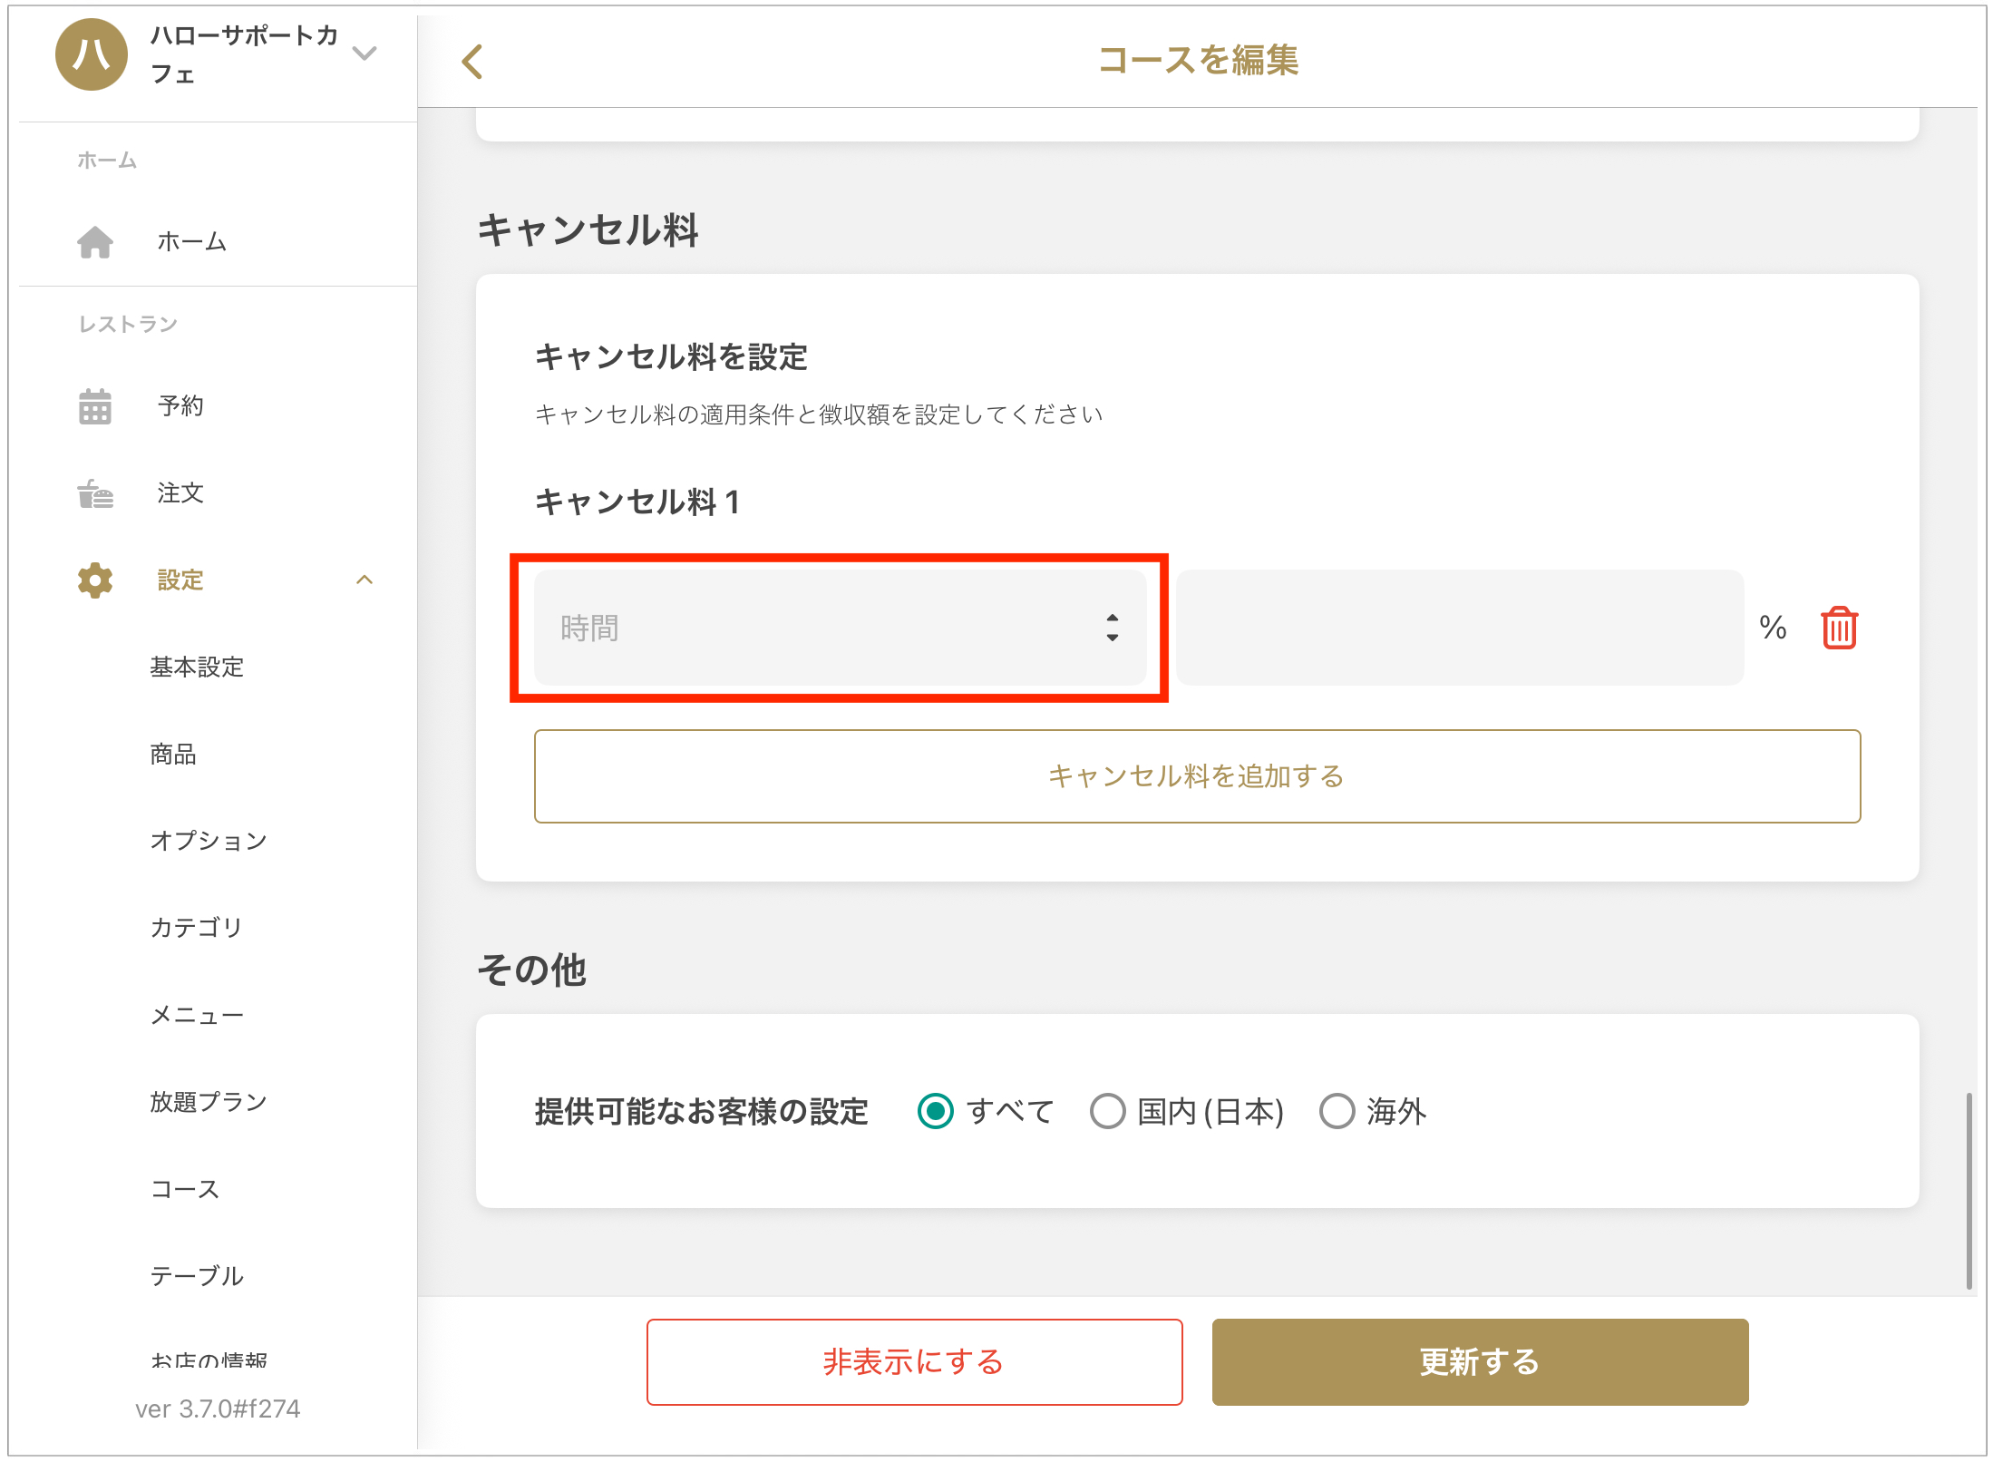Open the コース settings menu item

tap(185, 1189)
